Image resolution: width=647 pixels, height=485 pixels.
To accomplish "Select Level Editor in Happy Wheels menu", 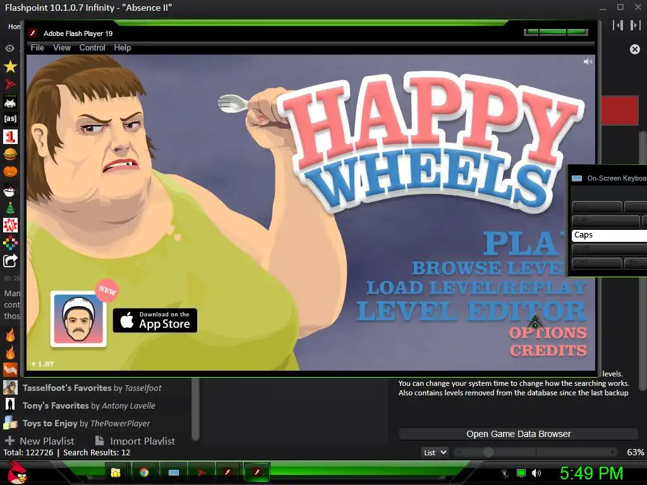I will [471, 311].
